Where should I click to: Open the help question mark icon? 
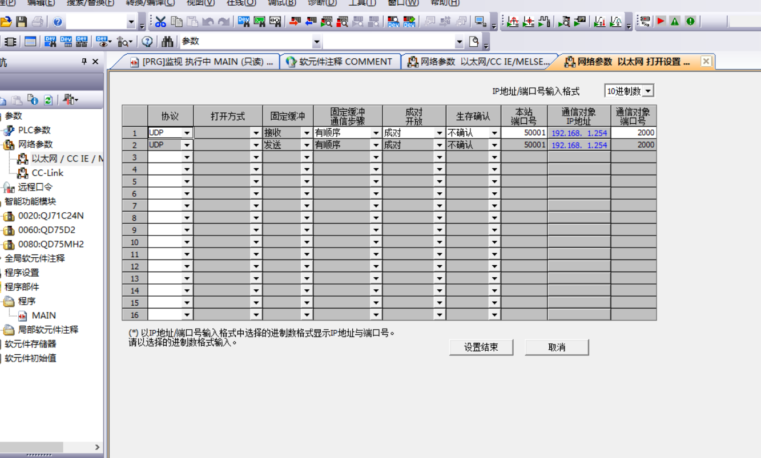(58, 22)
